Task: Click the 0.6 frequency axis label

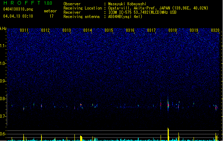Action: [3, 134]
